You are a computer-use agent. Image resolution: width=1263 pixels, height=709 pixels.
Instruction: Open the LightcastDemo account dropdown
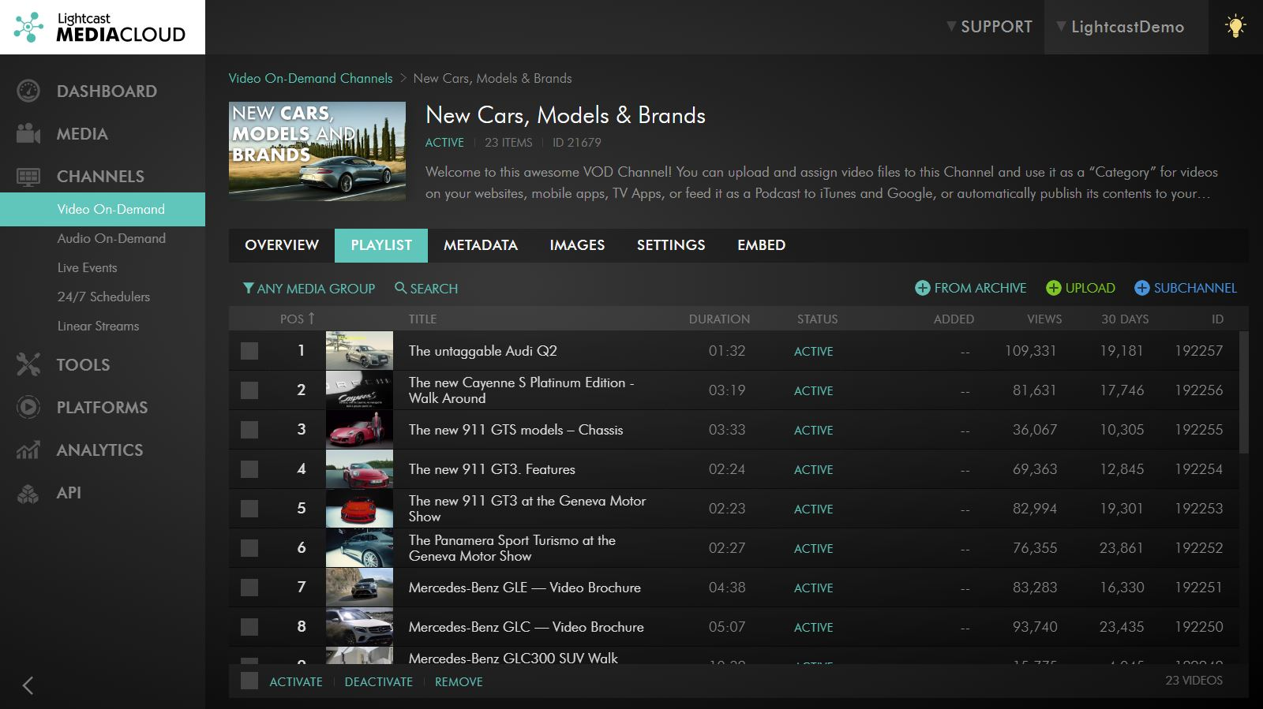click(1126, 27)
